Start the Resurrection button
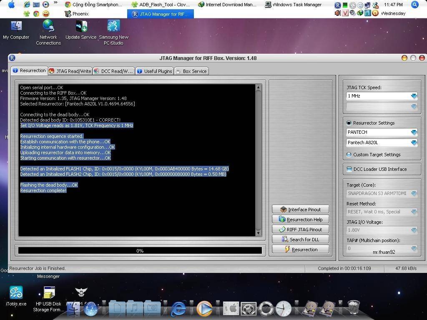This screenshot has width=427, height=320. coord(300,250)
